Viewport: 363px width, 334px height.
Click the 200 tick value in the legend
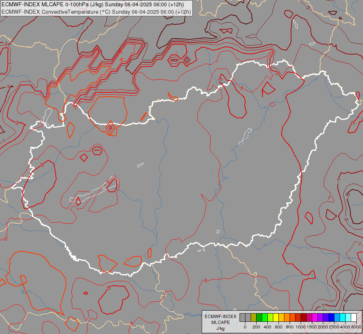(256, 327)
